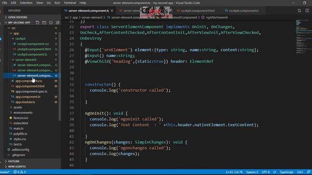Open app.component.css file
312x175 pixels.
coord(29,81)
